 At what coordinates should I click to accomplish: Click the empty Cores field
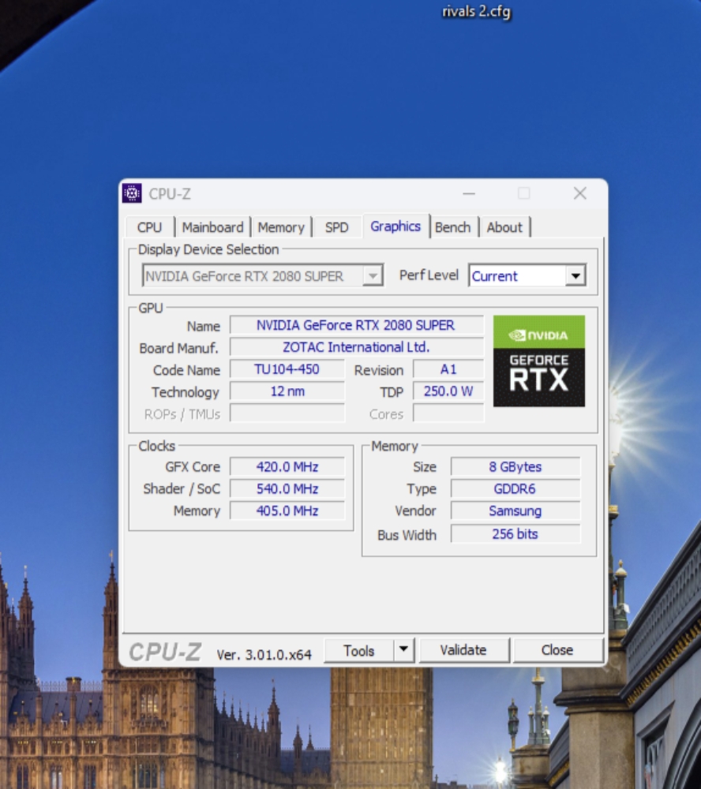pos(448,413)
